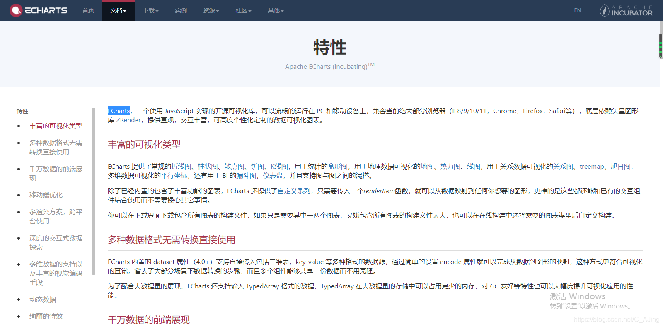Open the 仪表盘 link

coord(273,176)
